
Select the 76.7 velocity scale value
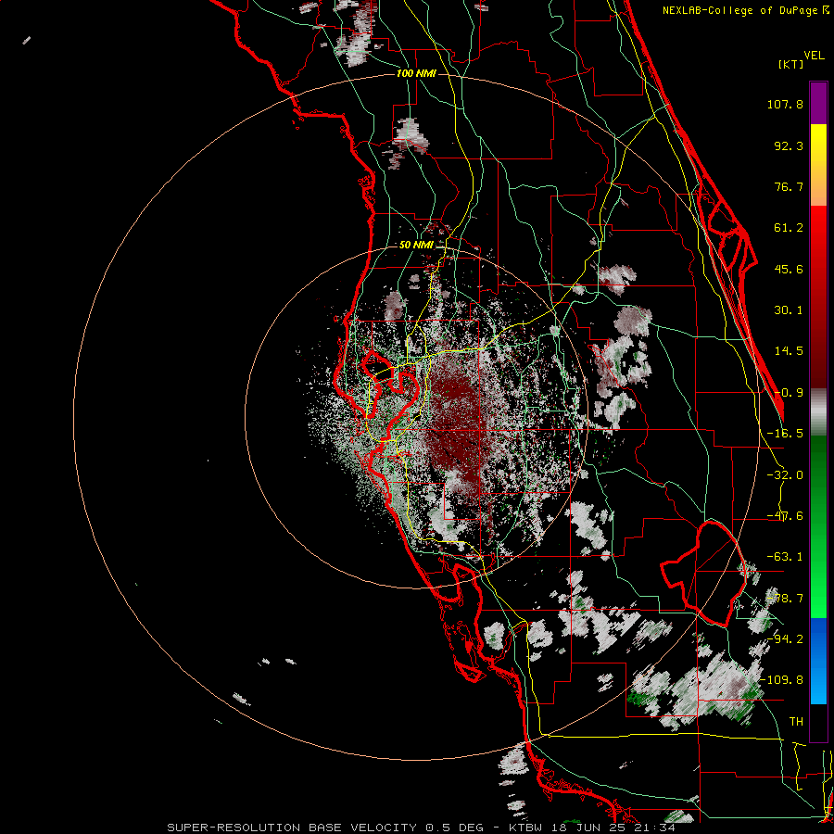click(789, 186)
